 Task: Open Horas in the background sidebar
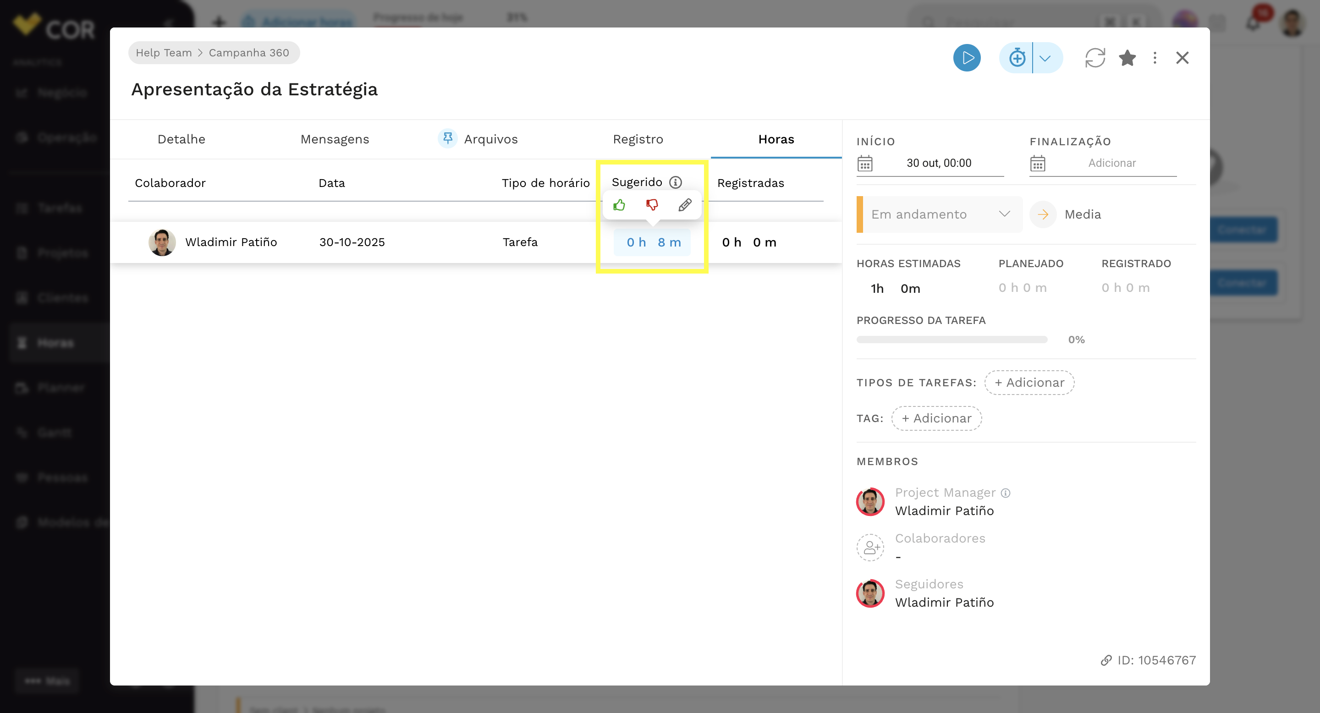[x=55, y=343]
